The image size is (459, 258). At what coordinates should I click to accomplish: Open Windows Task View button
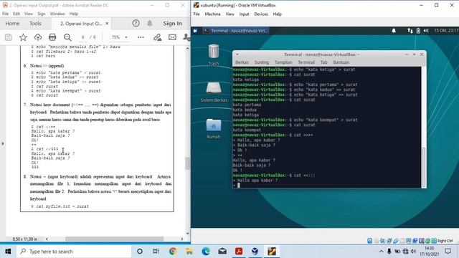156,252
